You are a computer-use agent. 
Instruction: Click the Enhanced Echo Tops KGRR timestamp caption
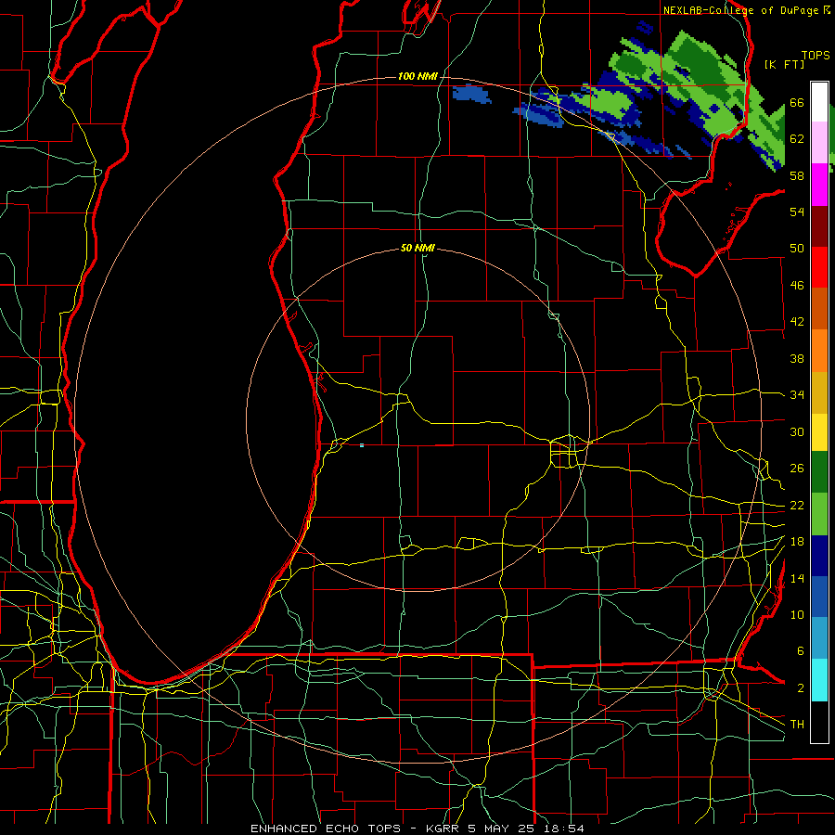[417, 829]
